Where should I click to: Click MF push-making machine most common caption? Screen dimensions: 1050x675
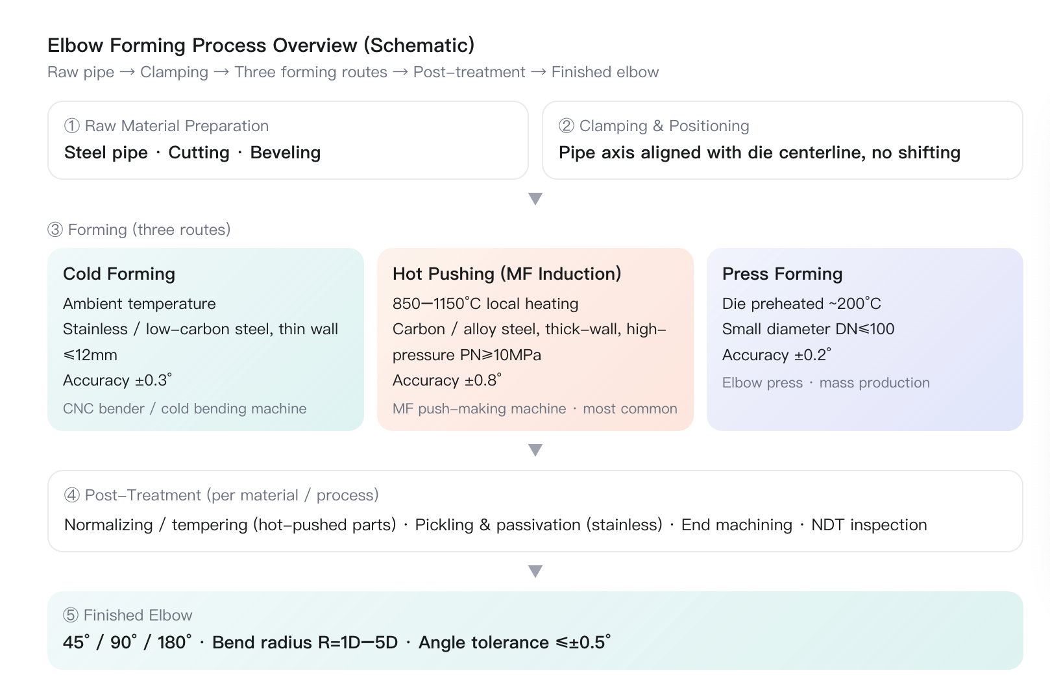(x=535, y=409)
